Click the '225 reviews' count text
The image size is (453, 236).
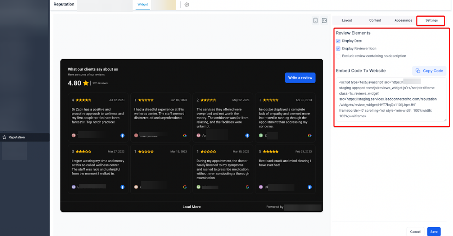tap(100, 83)
